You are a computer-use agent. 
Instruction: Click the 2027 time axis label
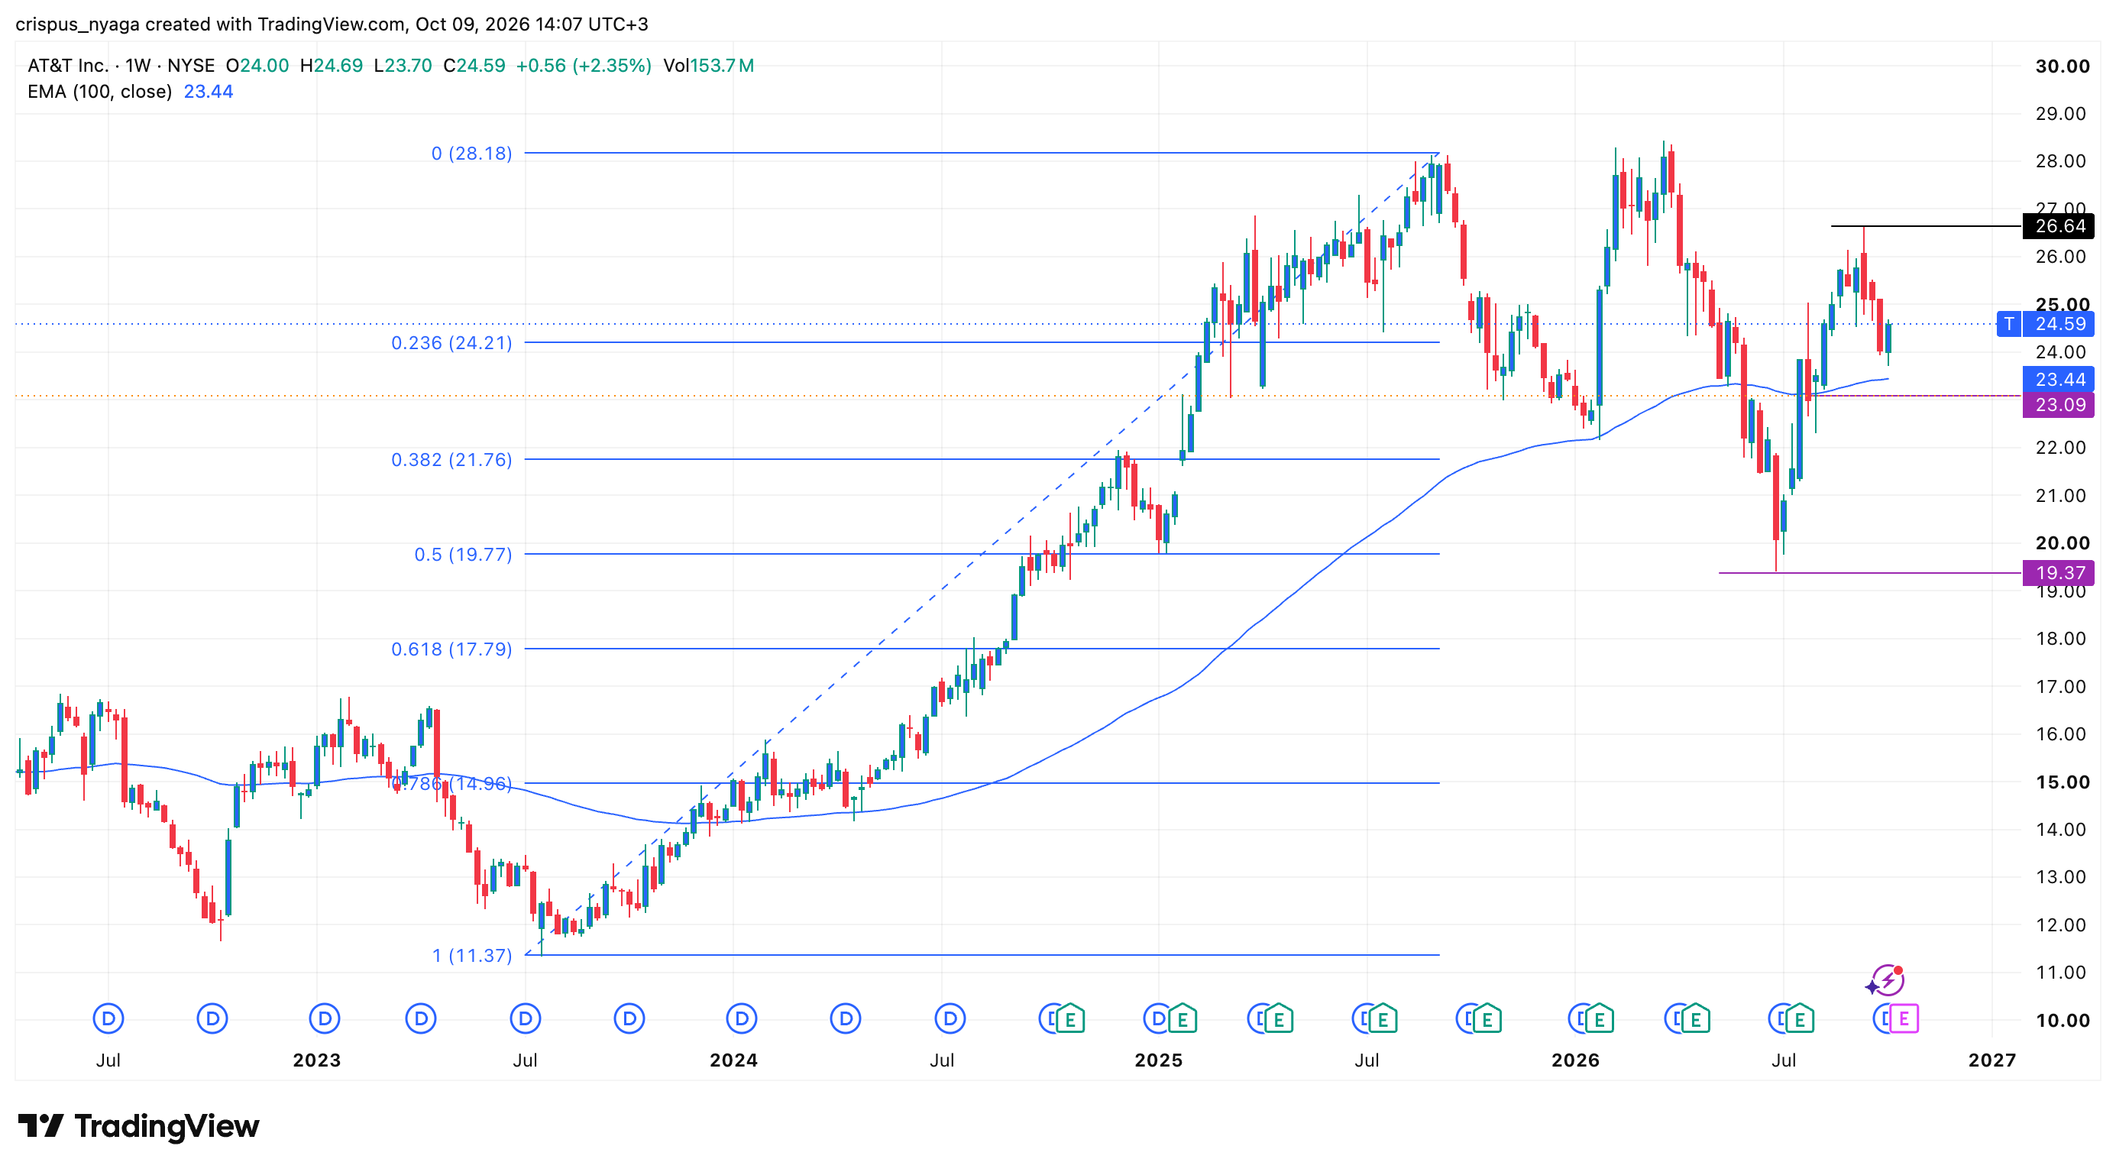pos(1992,1061)
